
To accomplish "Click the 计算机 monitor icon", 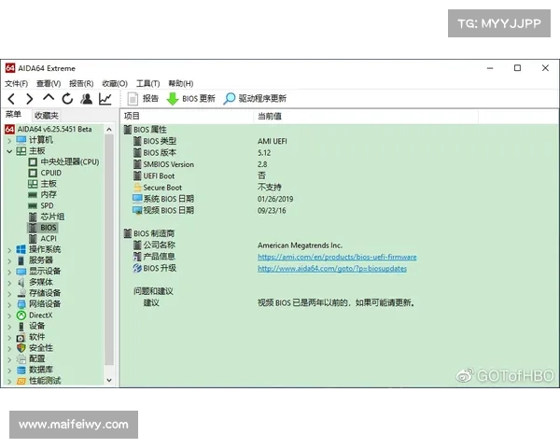I will click(21, 140).
